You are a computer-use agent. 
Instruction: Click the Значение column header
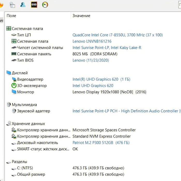[81, 16]
